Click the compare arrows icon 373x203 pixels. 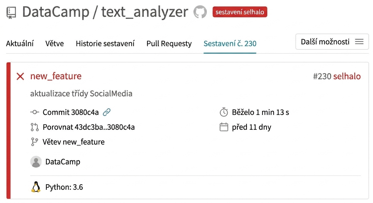pyautogui.click(x=35, y=127)
